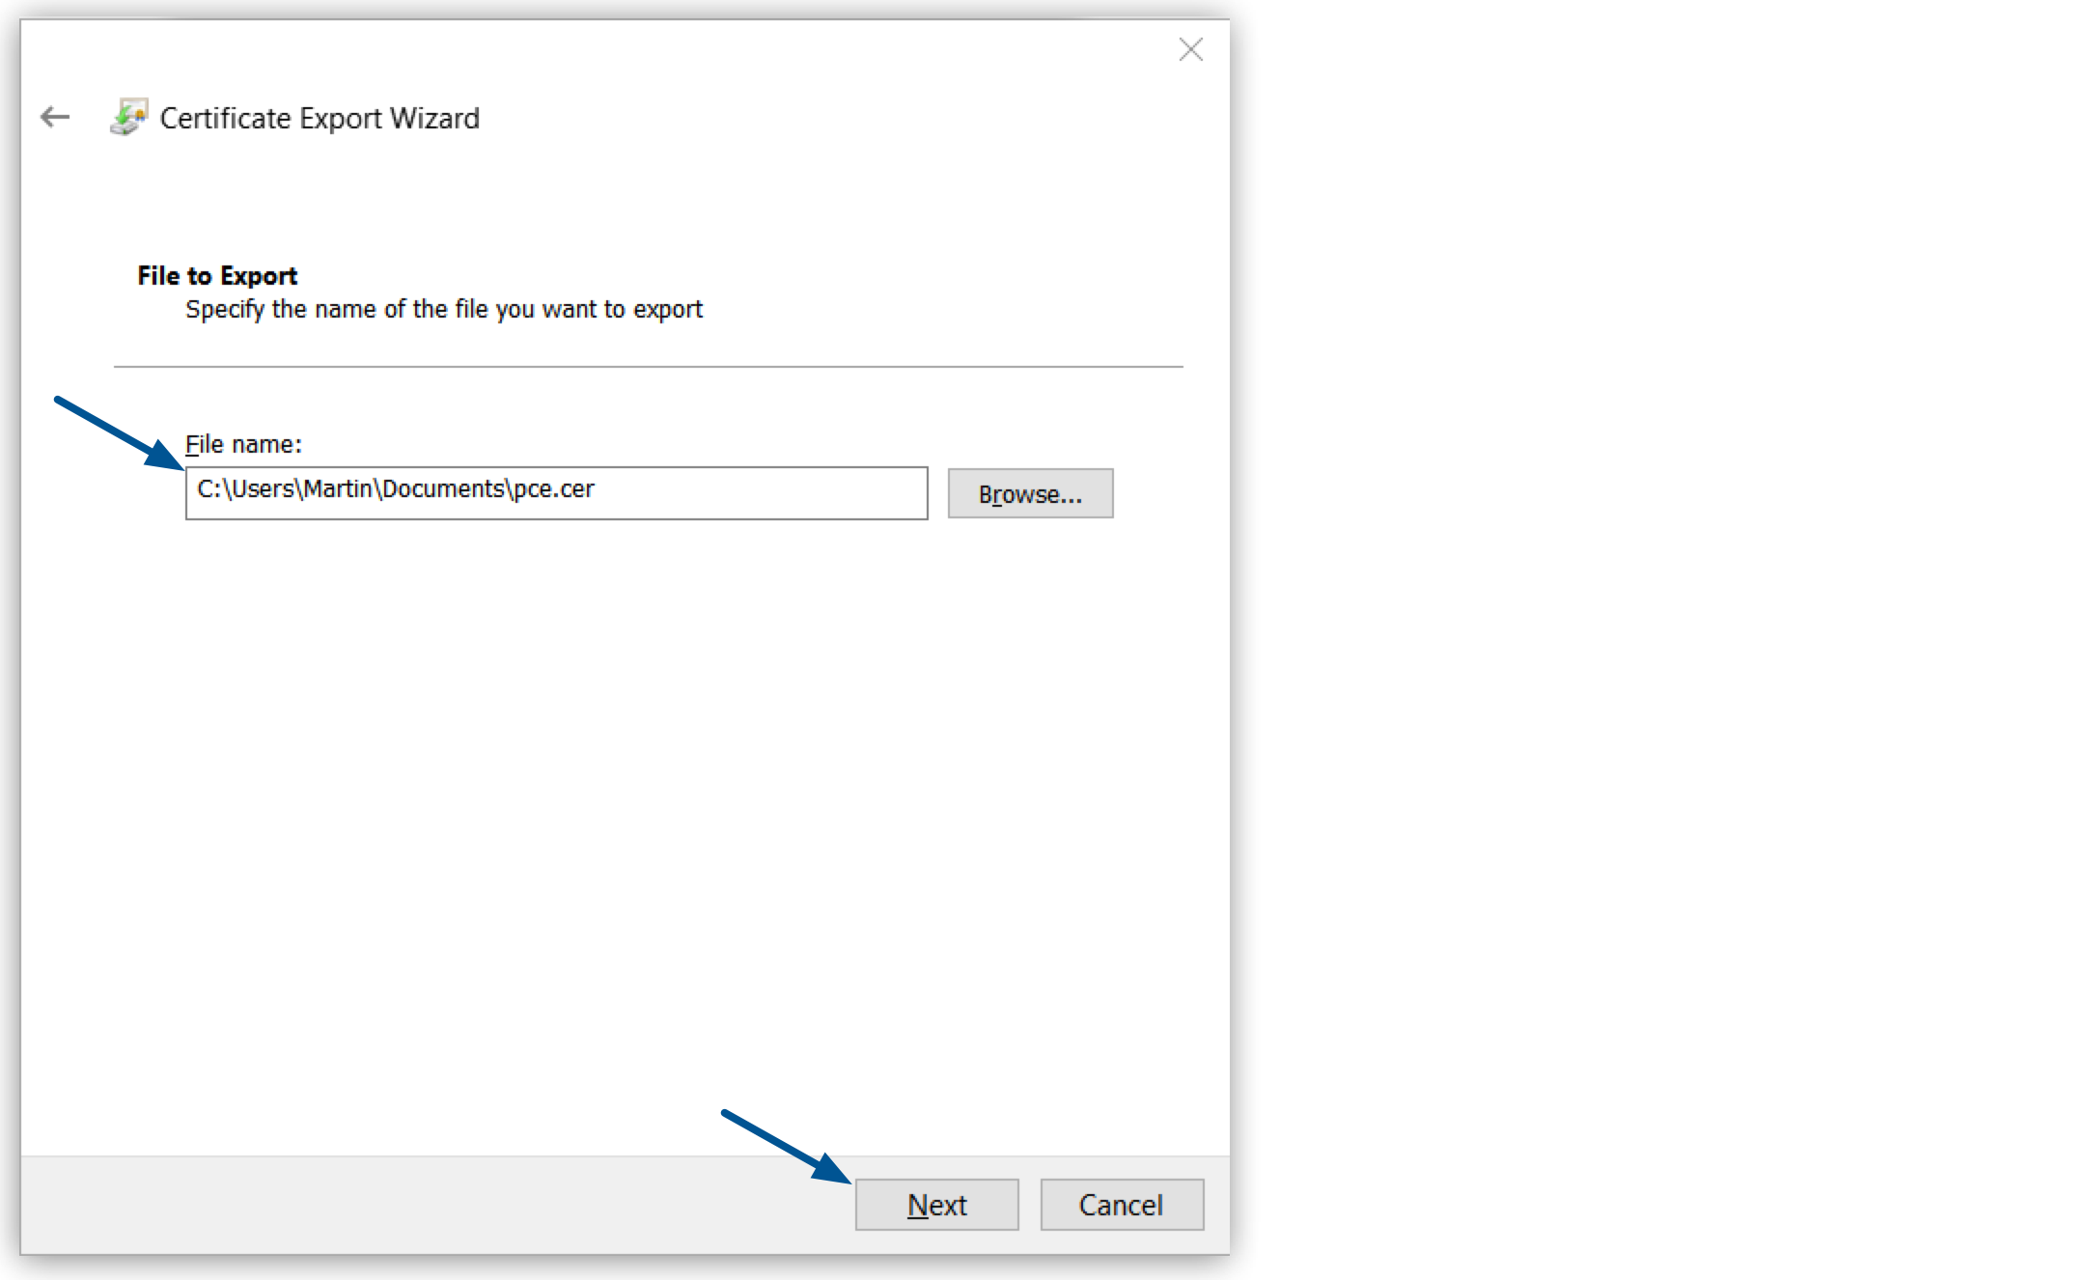Place cursor in File name text box
The height and width of the screenshot is (1280, 2087).
556,493
